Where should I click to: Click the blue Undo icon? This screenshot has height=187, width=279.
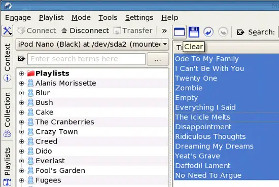(208, 32)
